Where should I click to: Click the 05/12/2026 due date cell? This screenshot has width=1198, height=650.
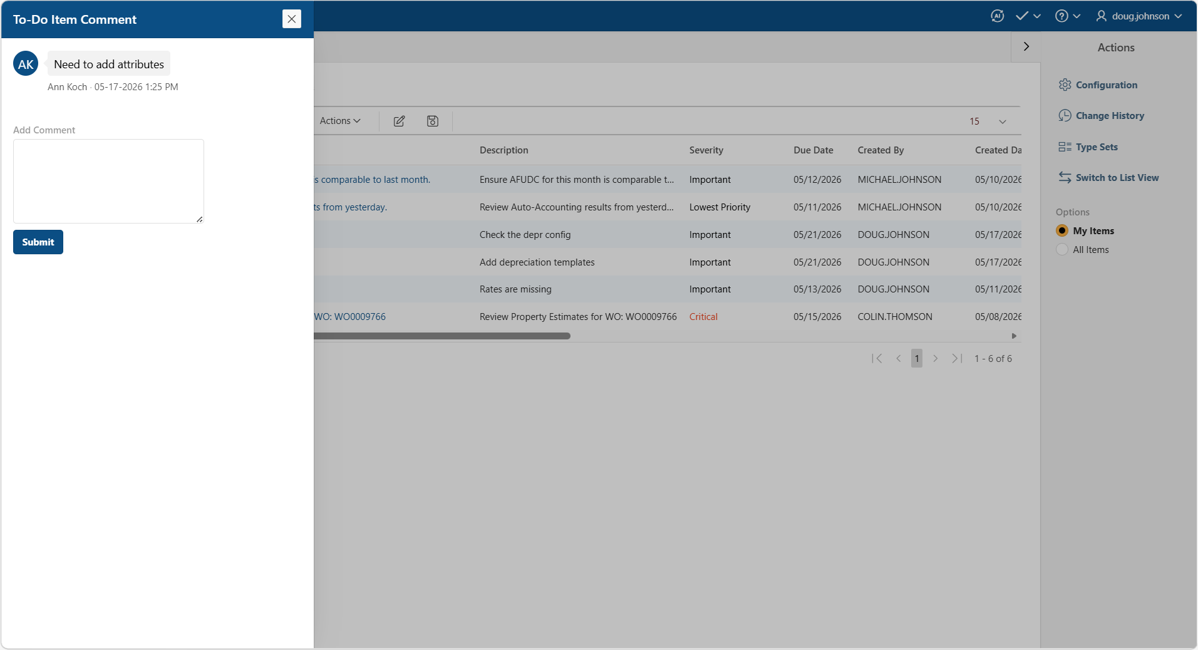[817, 180]
